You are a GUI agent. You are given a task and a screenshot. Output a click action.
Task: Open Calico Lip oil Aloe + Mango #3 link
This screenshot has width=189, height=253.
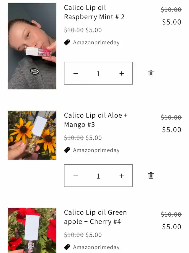coord(96,120)
